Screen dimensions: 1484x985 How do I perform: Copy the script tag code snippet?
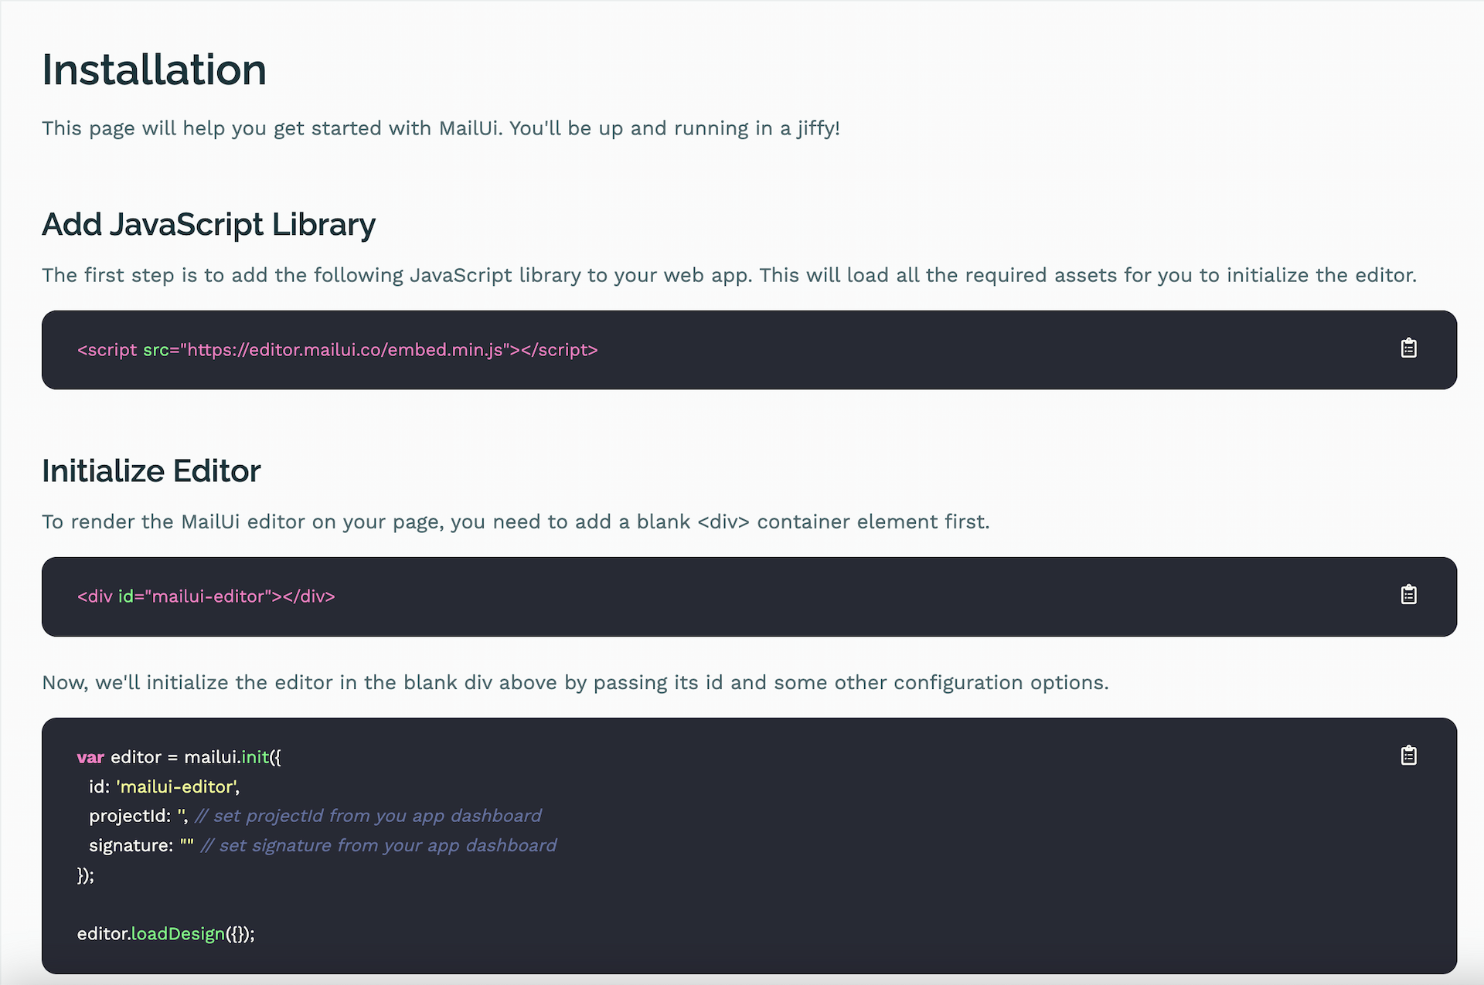[1408, 348]
